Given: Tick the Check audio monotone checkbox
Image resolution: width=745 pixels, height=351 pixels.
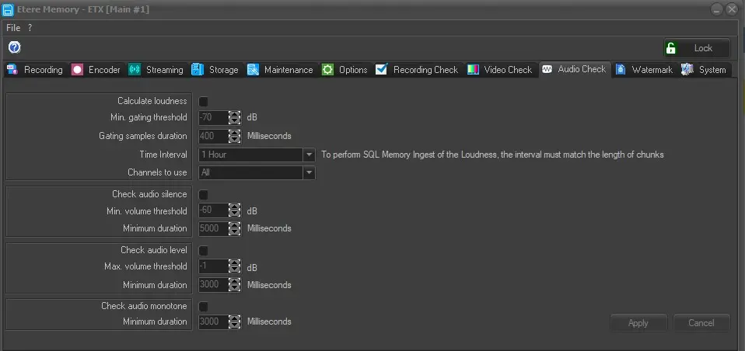Looking at the screenshot, I should (x=204, y=307).
